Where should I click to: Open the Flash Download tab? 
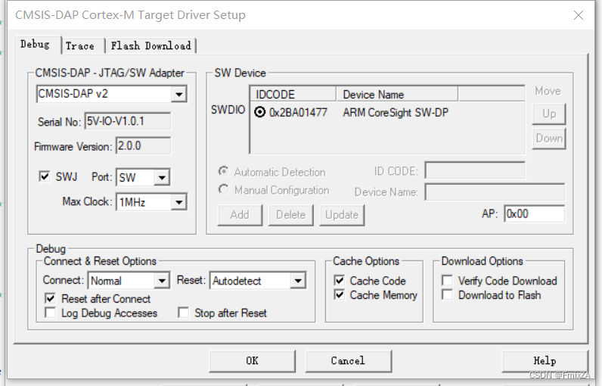tap(151, 45)
